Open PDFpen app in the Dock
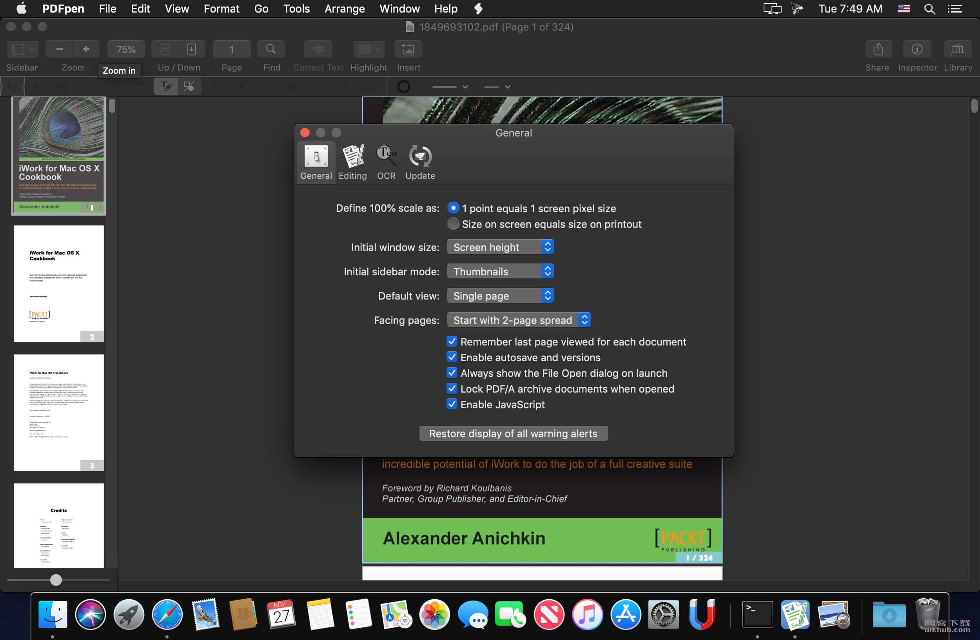Image resolution: width=980 pixels, height=640 pixels. (795, 615)
